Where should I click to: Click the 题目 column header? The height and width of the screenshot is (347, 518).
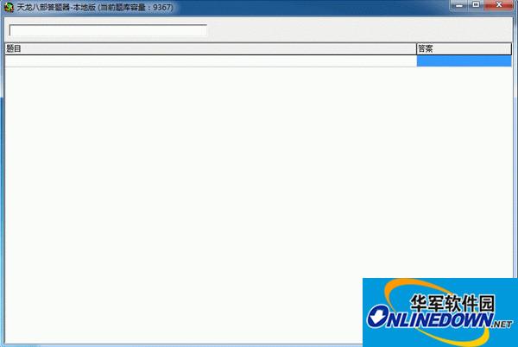pyautogui.click(x=211, y=49)
